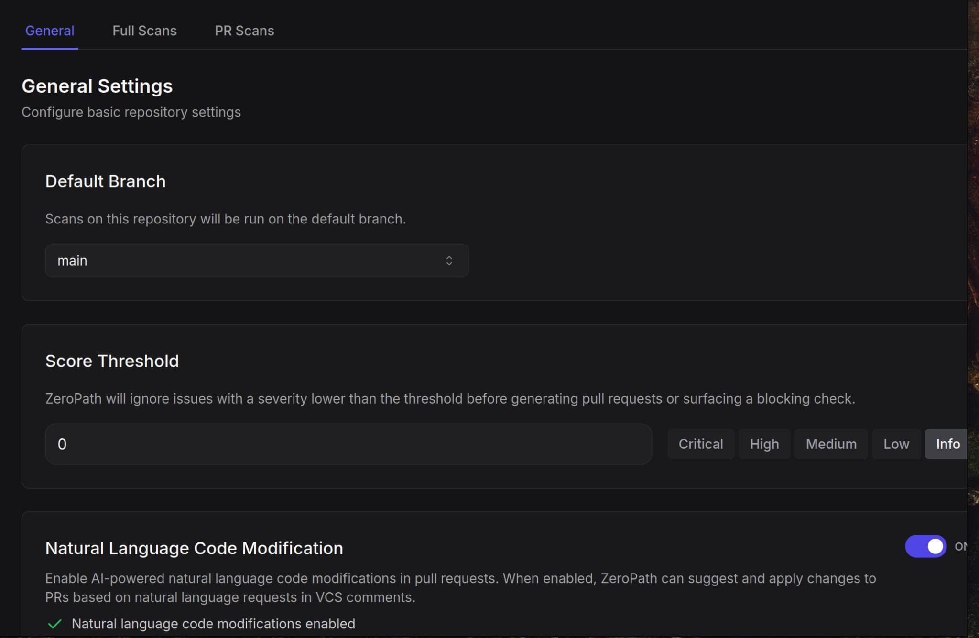Switch to the General tab

point(50,31)
